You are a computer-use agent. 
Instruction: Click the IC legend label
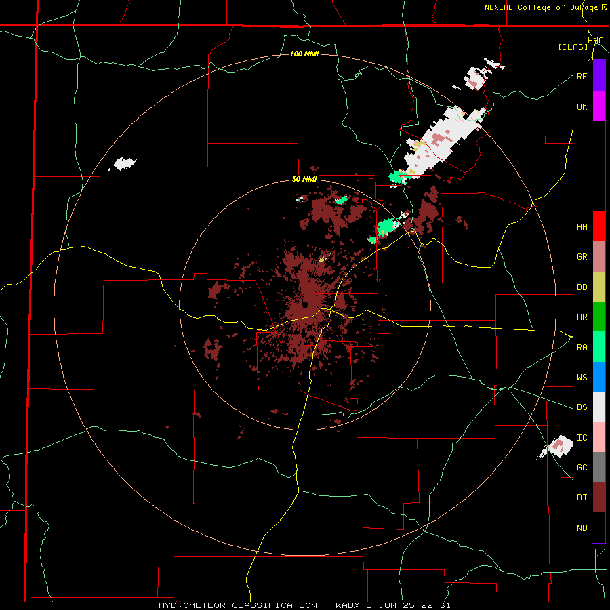point(582,438)
